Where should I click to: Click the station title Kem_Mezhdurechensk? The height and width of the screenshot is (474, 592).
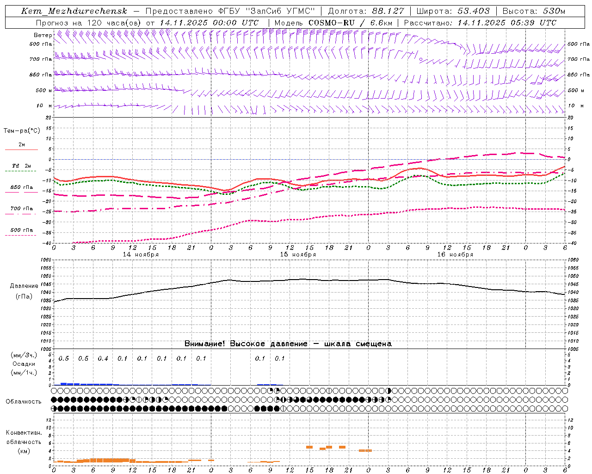click(74, 11)
